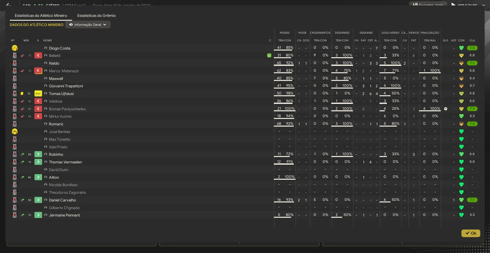Screen dimensions: 490x253
Task: Click the goalkeeper shirt icon for Diogo Costa
Action: 15,48
